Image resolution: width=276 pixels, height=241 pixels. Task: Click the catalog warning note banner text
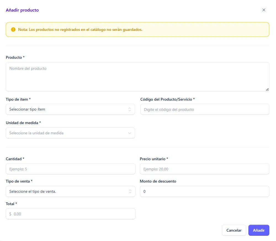coord(80,30)
